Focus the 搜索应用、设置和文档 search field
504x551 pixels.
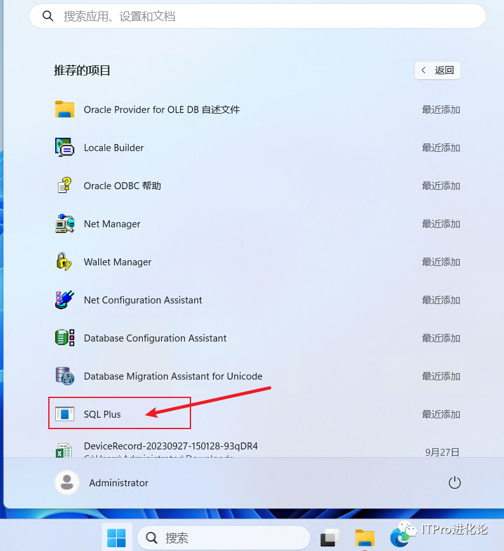258,16
